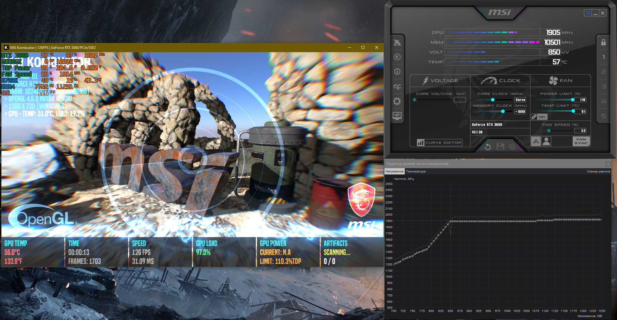This screenshot has height=320, width=617.
Task: Toggle the power/temp limit link ON button
Action: tap(539, 117)
